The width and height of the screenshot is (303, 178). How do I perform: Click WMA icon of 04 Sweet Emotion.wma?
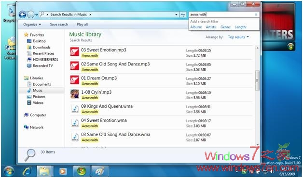point(75,123)
